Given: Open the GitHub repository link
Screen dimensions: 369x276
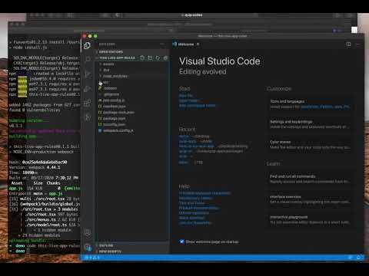Looking at the screenshot, I should pos(194,213).
